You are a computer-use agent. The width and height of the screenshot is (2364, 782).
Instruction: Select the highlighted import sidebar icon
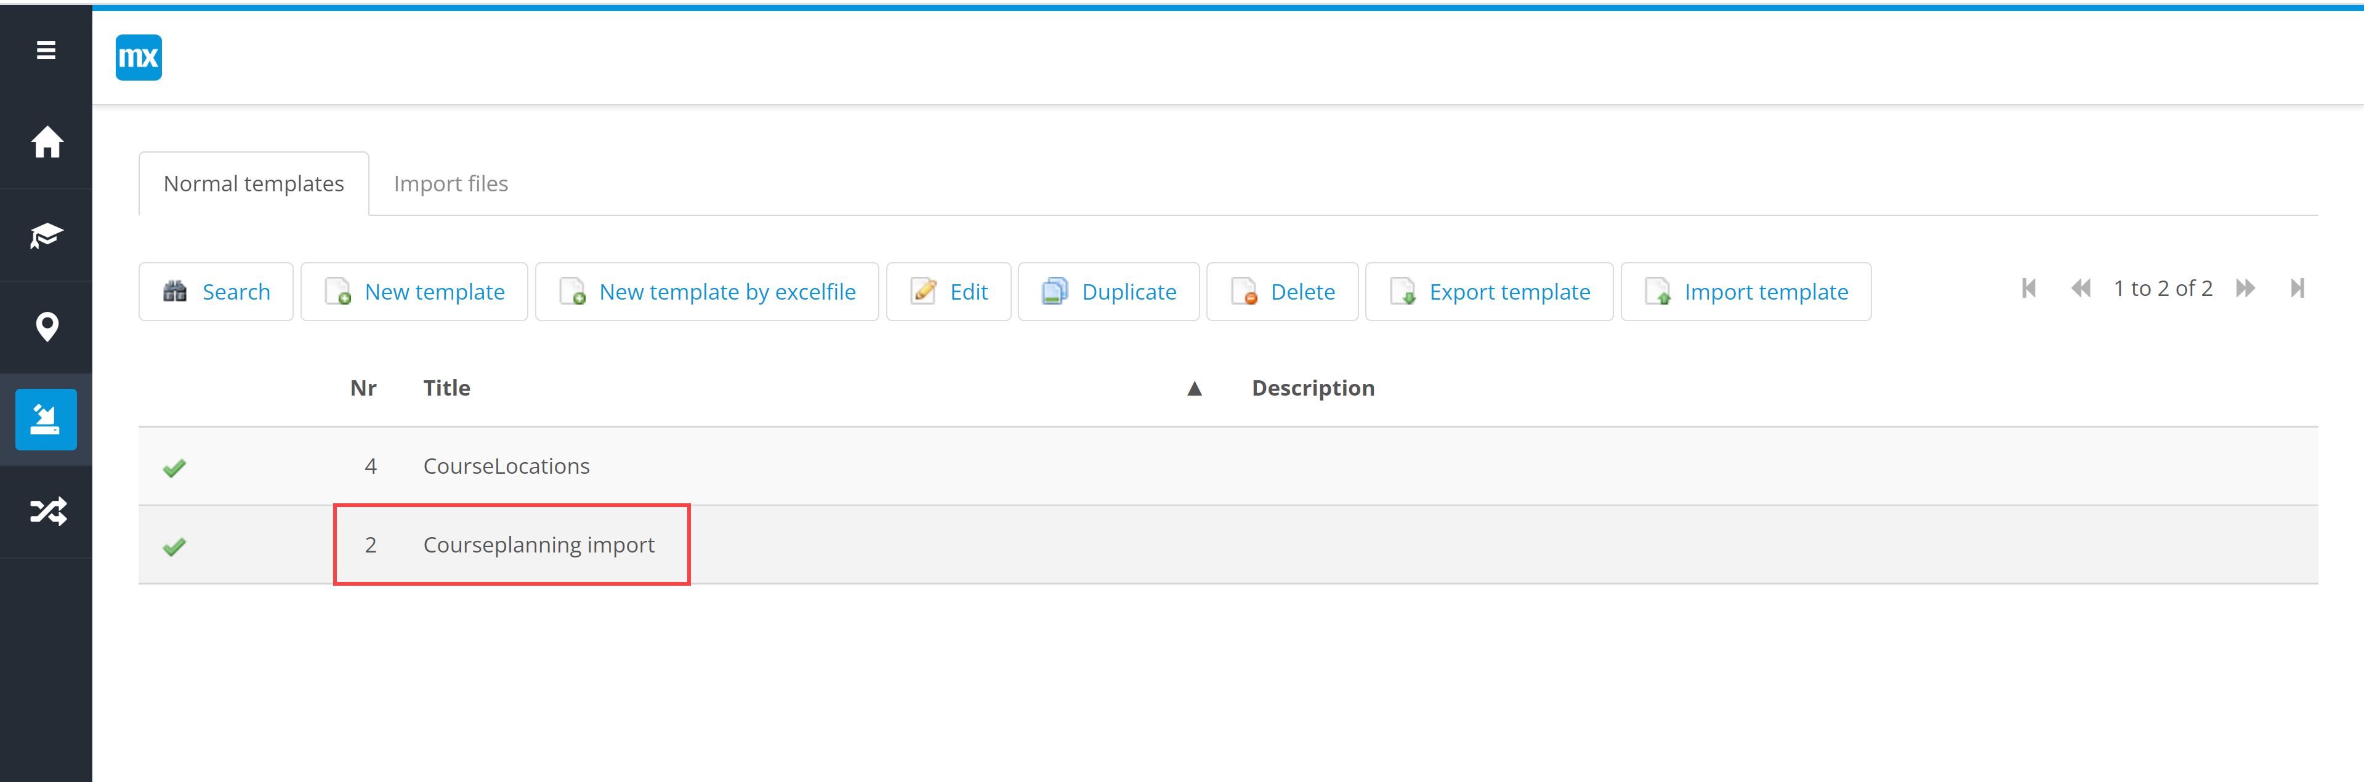[x=46, y=420]
